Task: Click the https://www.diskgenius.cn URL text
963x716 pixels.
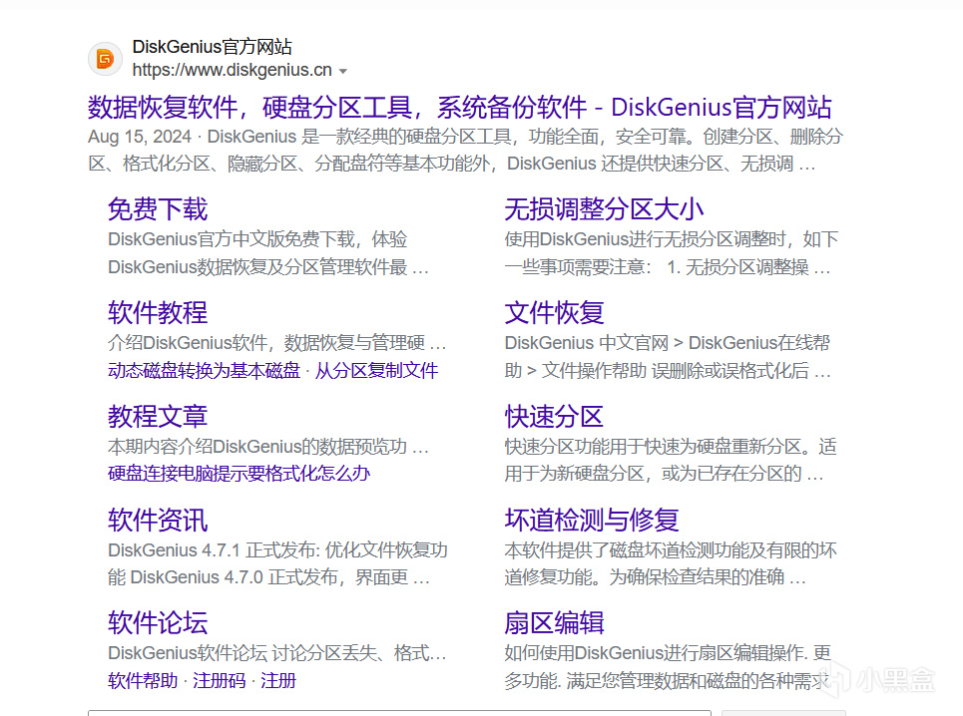Action: click(x=233, y=70)
